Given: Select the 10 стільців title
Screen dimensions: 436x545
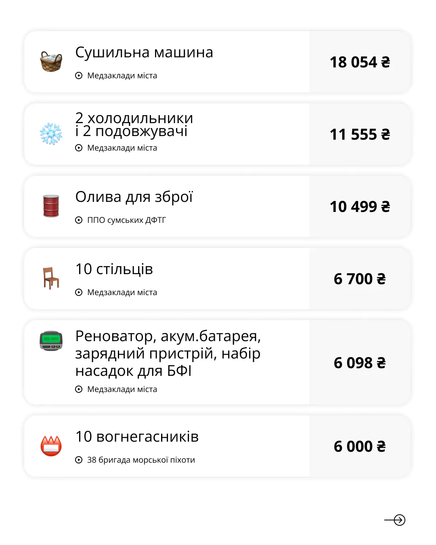Looking at the screenshot, I should coord(114,269).
